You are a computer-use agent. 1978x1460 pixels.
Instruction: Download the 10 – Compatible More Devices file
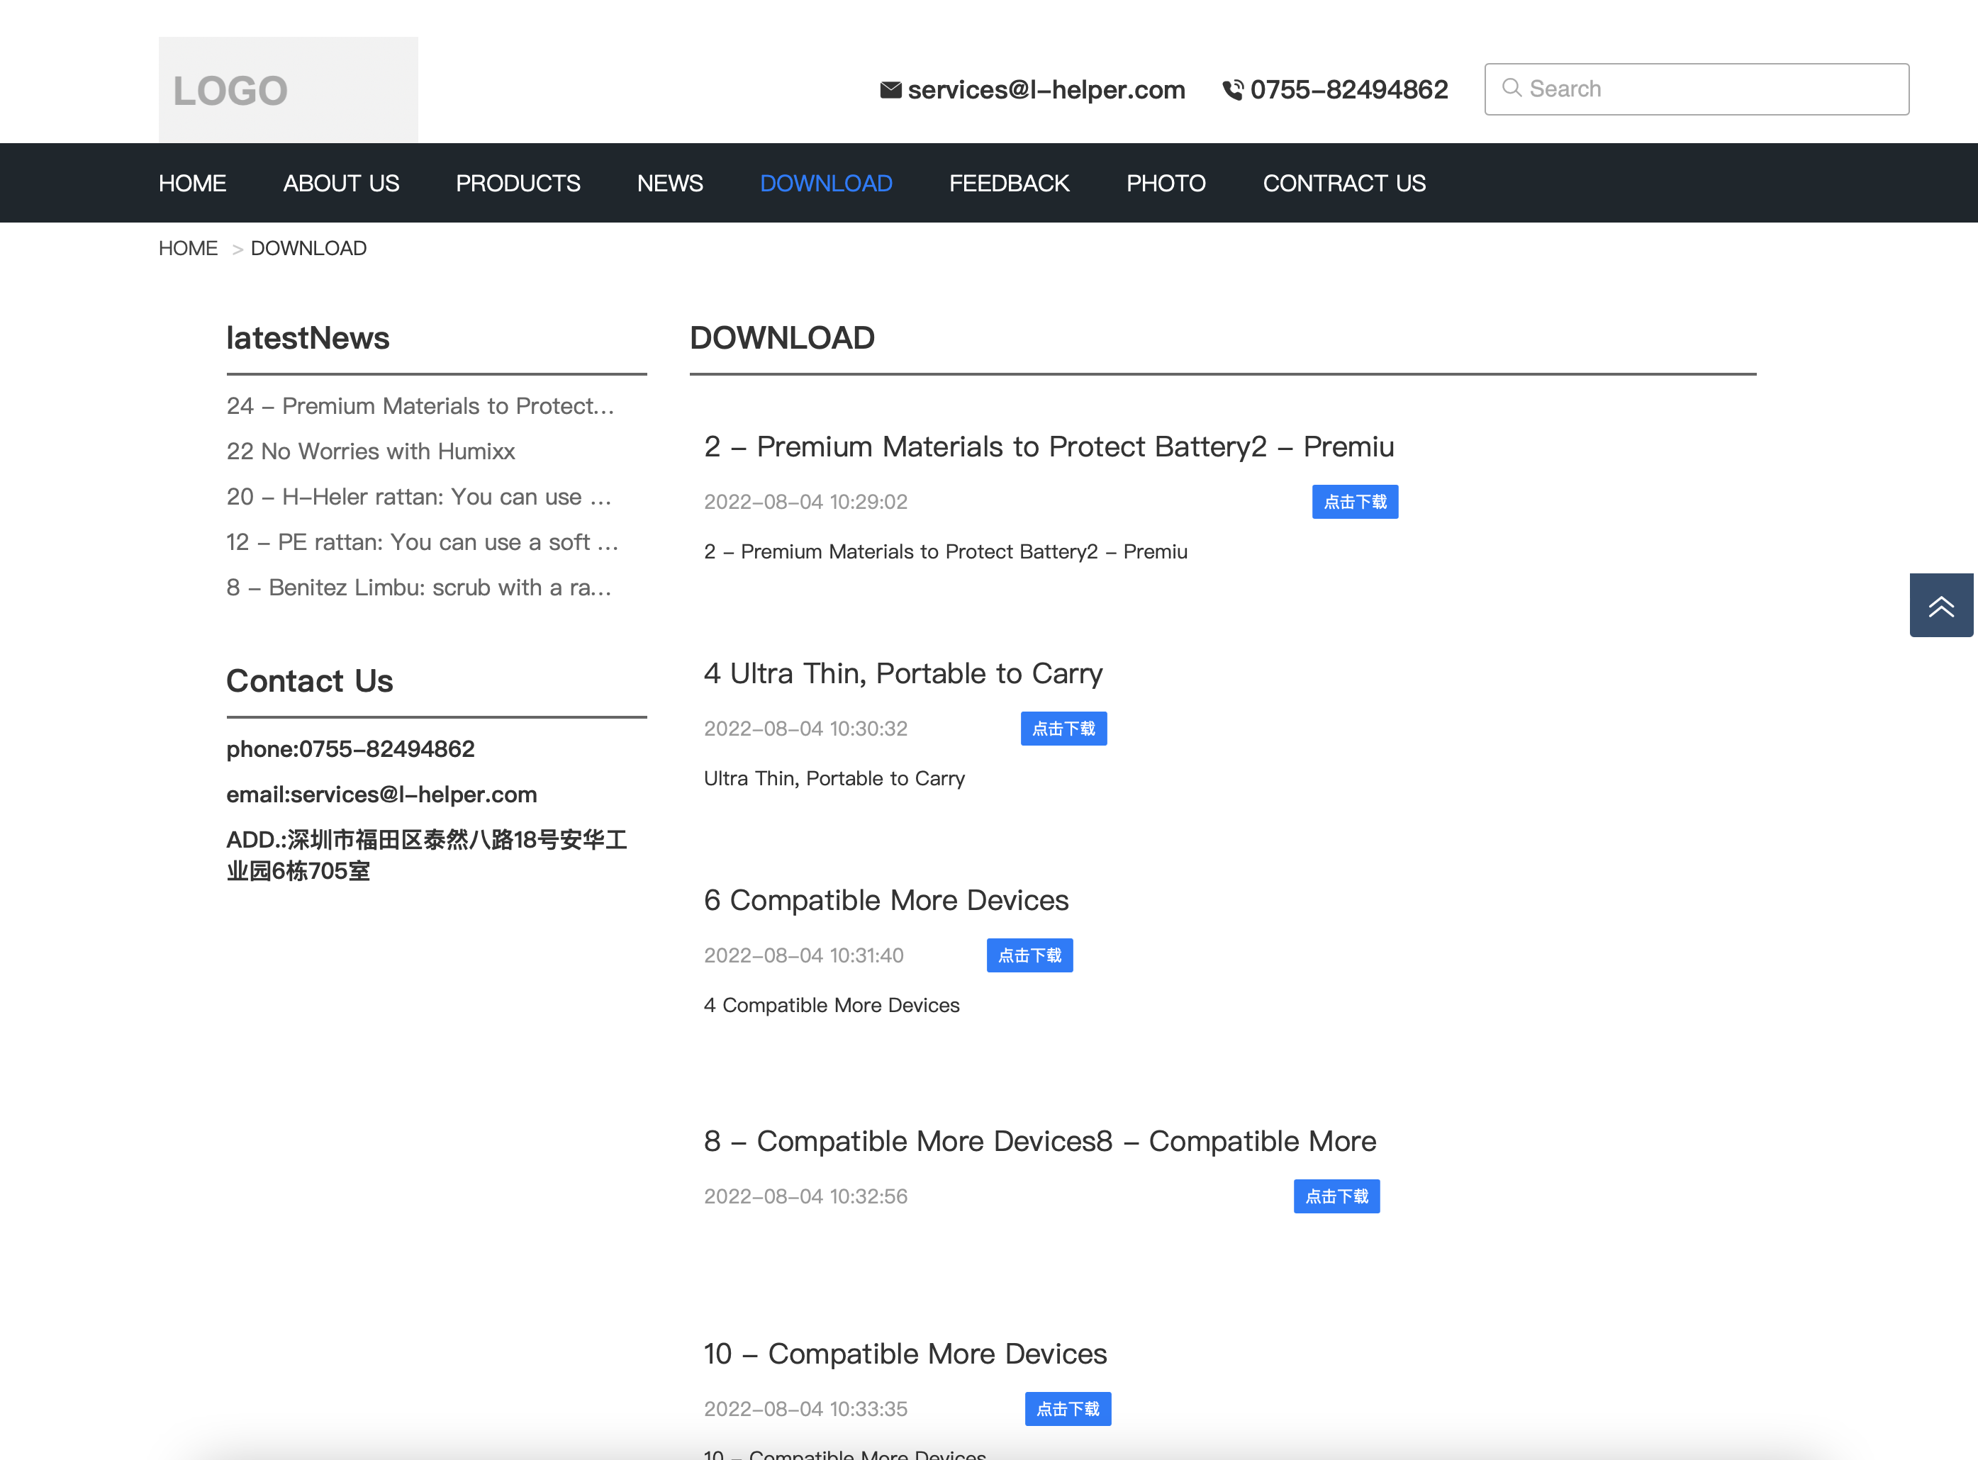tap(1067, 1409)
